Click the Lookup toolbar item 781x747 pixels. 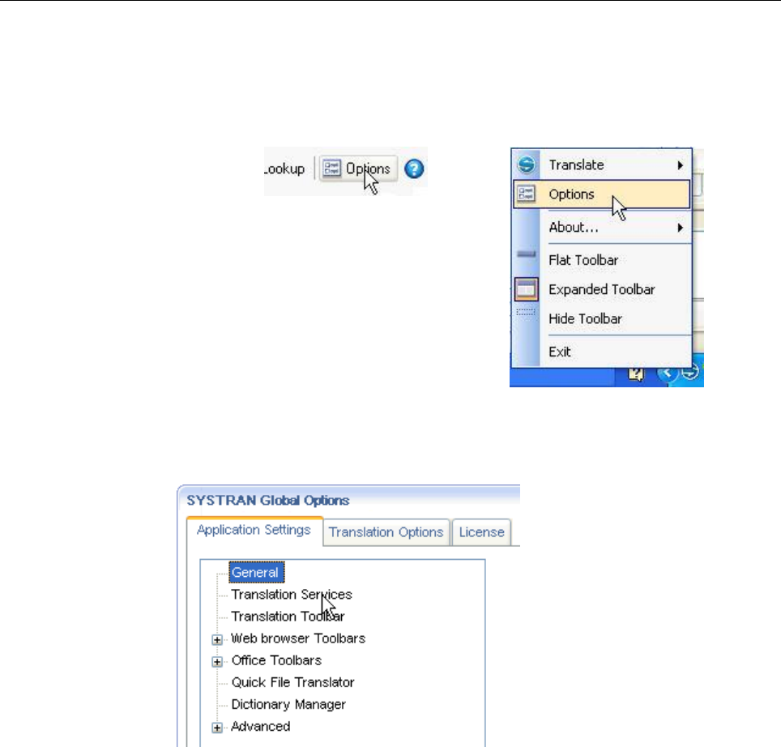click(x=284, y=169)
